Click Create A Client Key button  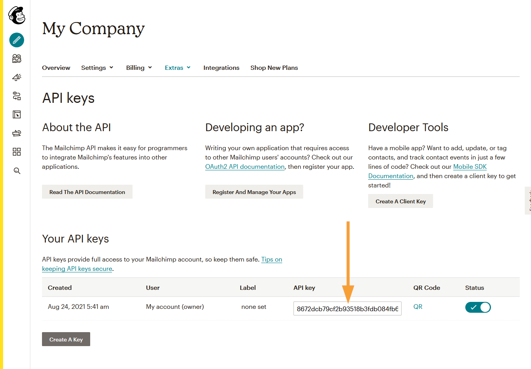400,201
